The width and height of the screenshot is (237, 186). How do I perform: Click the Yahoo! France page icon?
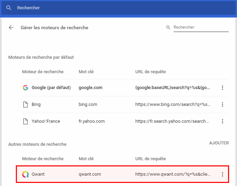click(x=25, y=121)
